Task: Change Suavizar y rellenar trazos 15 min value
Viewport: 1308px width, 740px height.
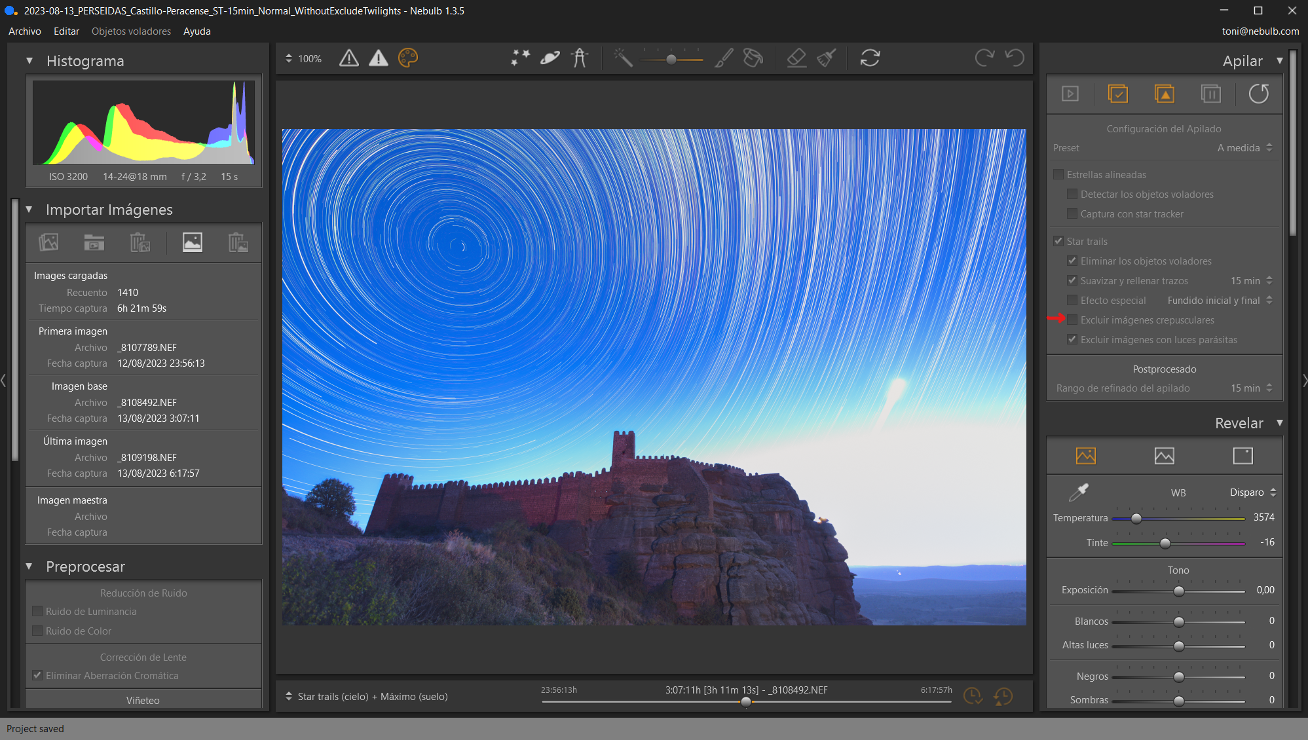Action: [1251, 280]
